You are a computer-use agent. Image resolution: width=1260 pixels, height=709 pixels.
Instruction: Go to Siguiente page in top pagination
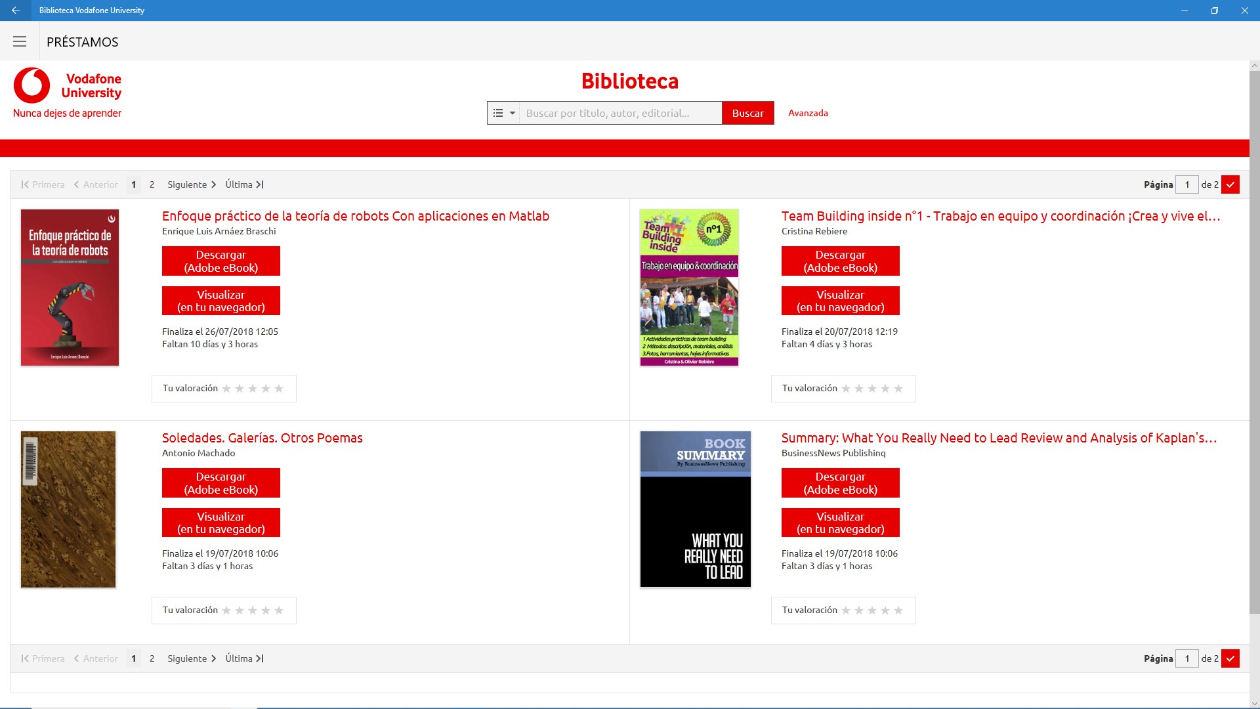(x=192, y=184)
